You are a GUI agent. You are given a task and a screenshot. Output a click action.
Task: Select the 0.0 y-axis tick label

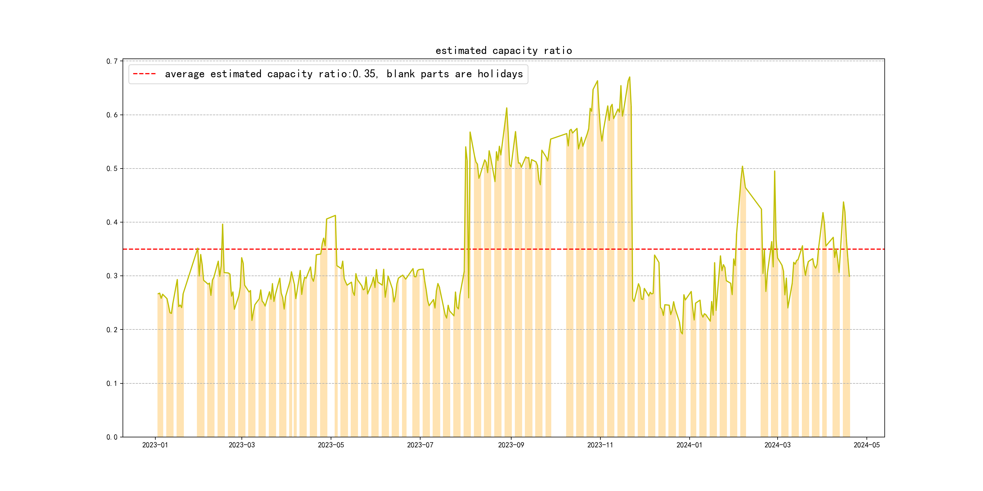pos(112,437)
